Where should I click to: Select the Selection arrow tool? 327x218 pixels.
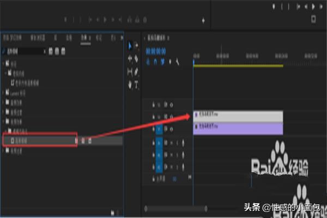[x=130, y=46]
